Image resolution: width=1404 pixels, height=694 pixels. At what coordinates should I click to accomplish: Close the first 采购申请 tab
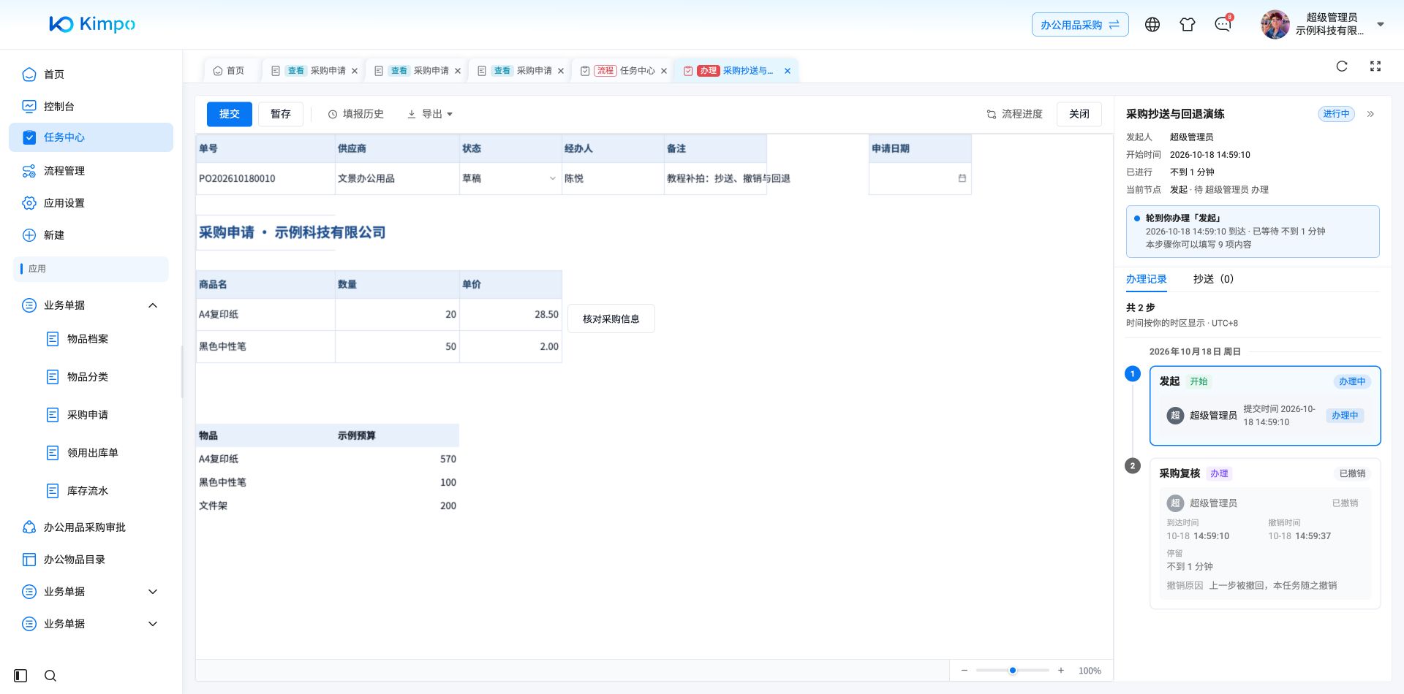click(355, 71)
